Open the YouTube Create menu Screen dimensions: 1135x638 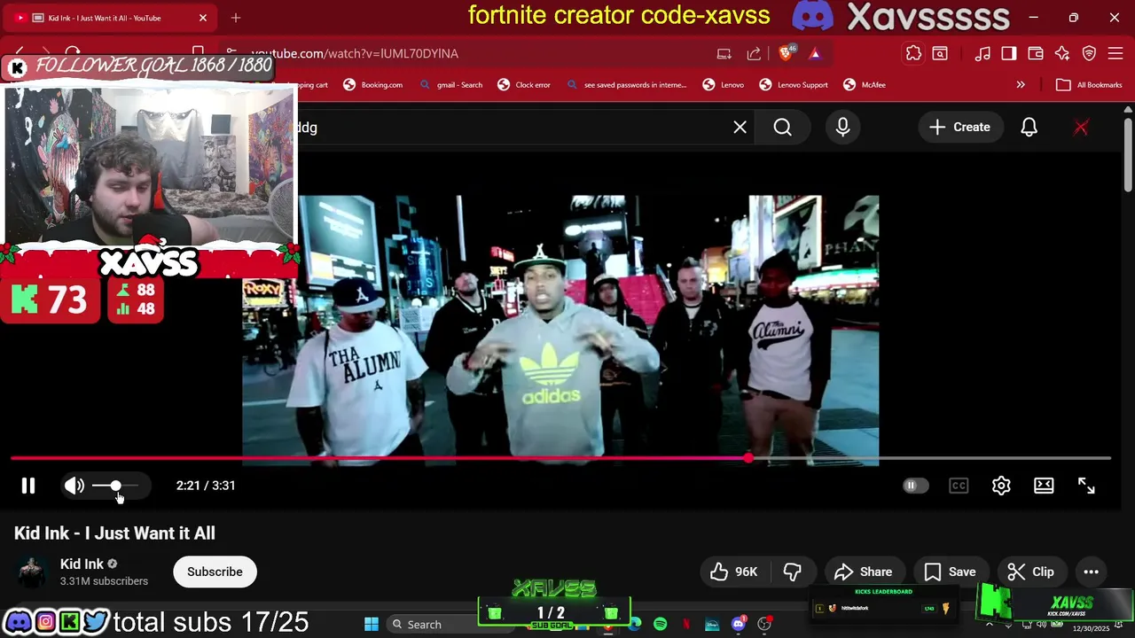[x=959, y=128]
